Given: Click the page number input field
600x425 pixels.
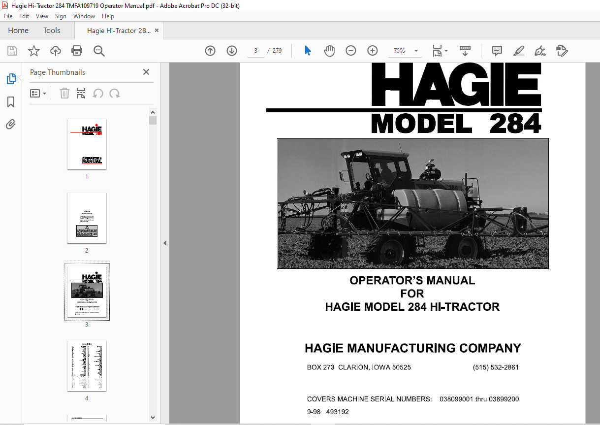Looking at the screenshot, I should [x=256, y=51].
